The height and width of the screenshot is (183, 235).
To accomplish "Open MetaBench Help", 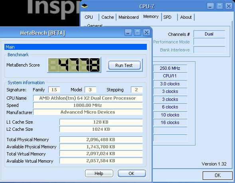I will pyautogui.click(x=99, y=173).
